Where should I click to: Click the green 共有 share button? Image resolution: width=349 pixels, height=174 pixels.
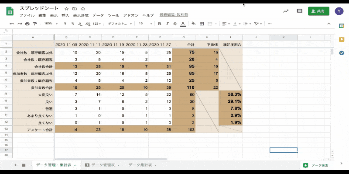[318, 11]
